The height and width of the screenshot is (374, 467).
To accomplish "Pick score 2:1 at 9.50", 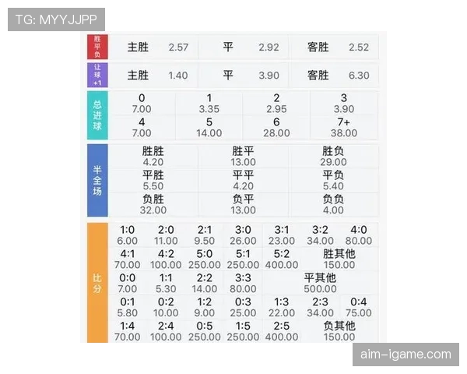I will tap(204, 235).
